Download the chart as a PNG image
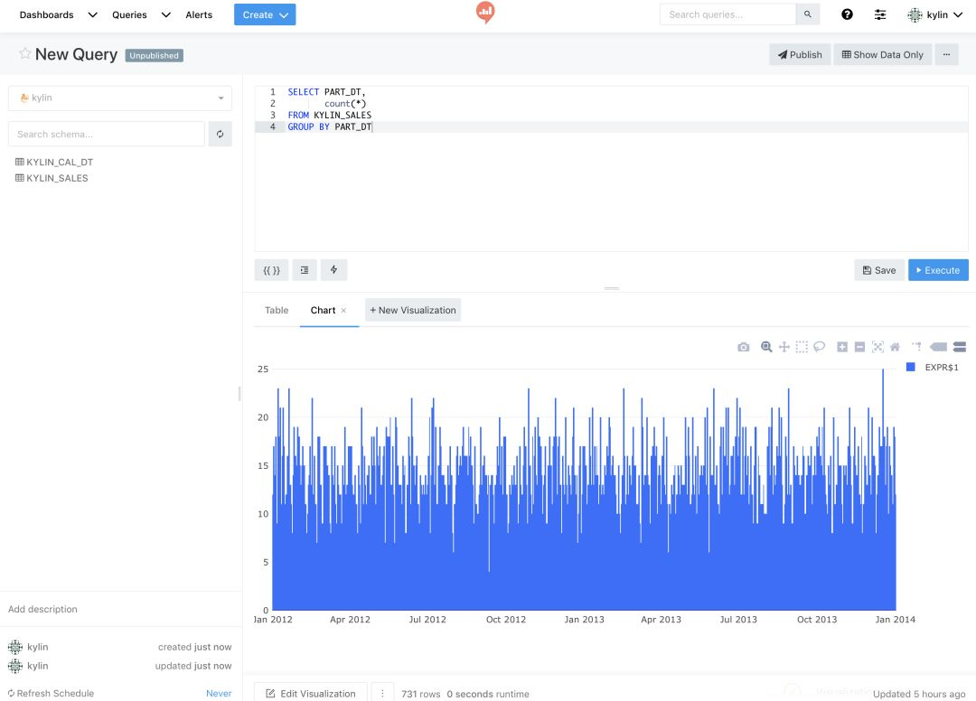Image resolution: width=976 pixels, height=701 pixels. click(744, 347)
